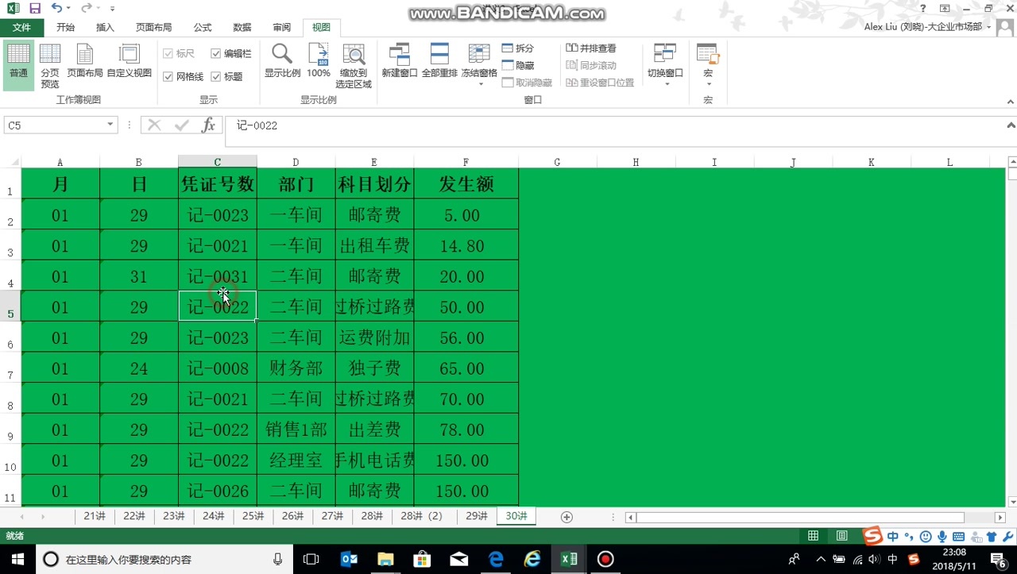This screenshot has width=1017, height=574.
Task: Zoom to selection (缩放到选定区域)
Action: [x=354, y=65]
